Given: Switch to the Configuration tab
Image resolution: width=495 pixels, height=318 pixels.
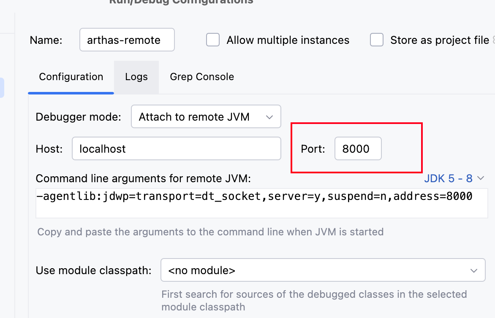Looking at the screenshot, I should pyautogui.click(x=71, y=77).
